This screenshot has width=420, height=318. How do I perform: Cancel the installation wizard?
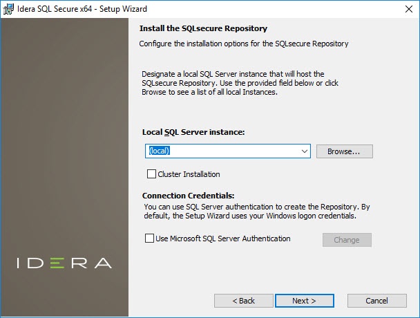(x=376, y=301)
